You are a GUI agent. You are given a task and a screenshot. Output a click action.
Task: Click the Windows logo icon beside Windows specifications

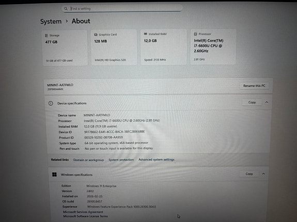54,175
